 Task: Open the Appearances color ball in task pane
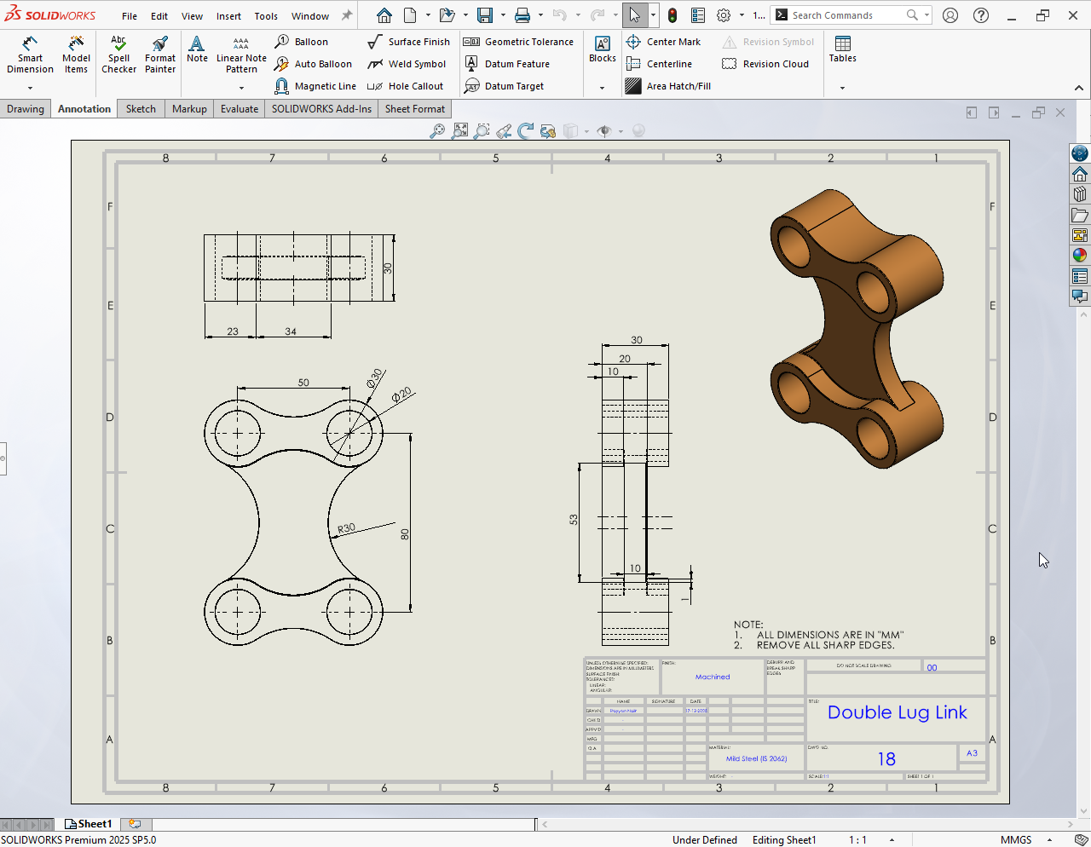pos(1080,255)
